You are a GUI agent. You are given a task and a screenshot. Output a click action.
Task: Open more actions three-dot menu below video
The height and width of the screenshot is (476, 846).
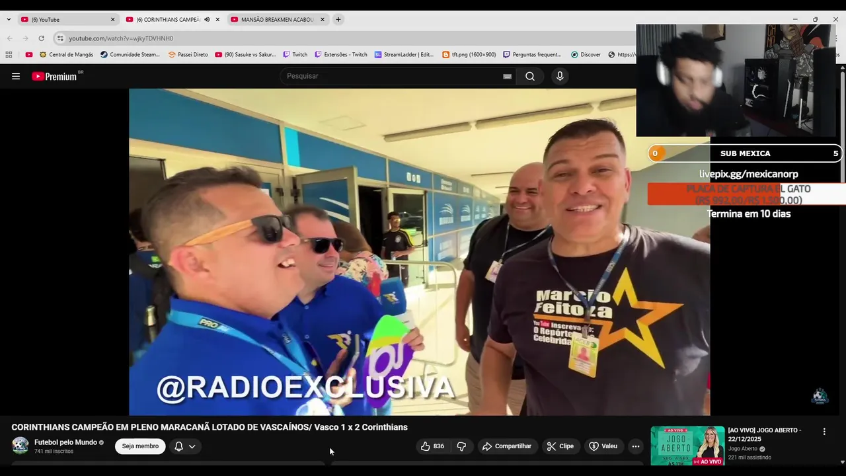tap(636, 446)
